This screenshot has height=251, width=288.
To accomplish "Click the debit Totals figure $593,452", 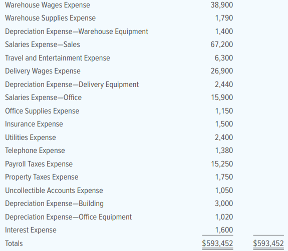I will pyautogui.click(x=217, y=243).
